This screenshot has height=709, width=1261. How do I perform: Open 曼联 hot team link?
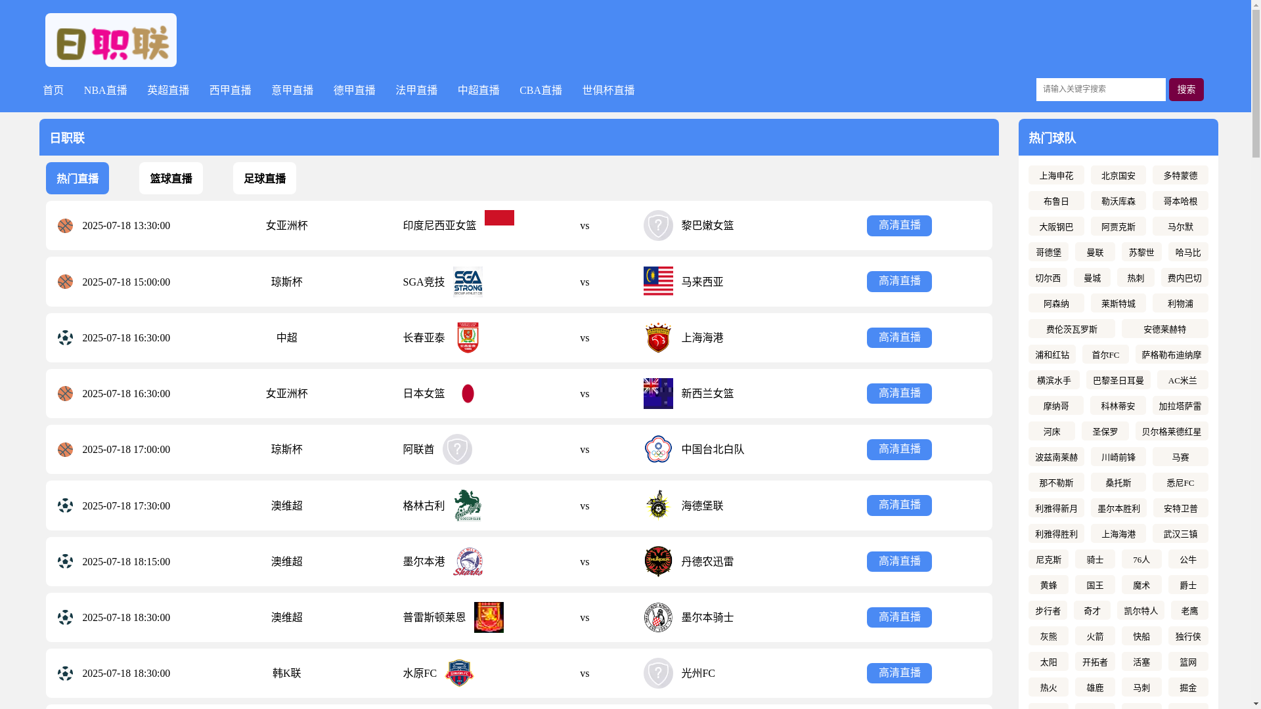click(x=1095, y=252)
